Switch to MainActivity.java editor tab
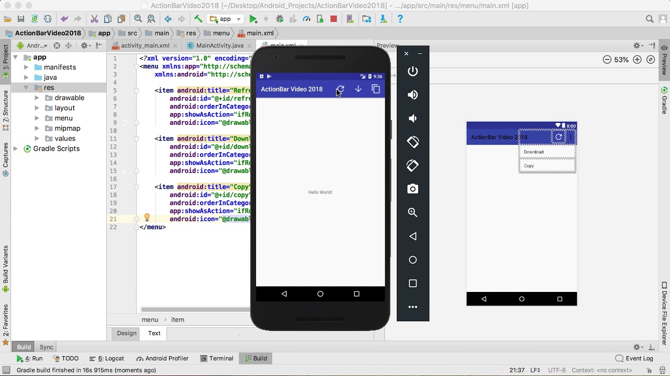Screen dimensions: 670x376 [220, 46]
